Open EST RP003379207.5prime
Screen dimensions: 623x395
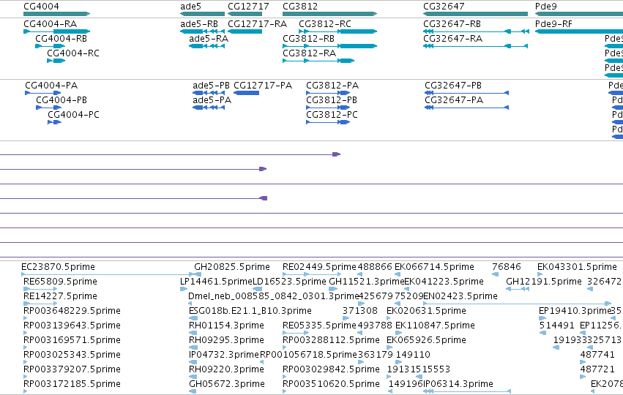point(72,369)
